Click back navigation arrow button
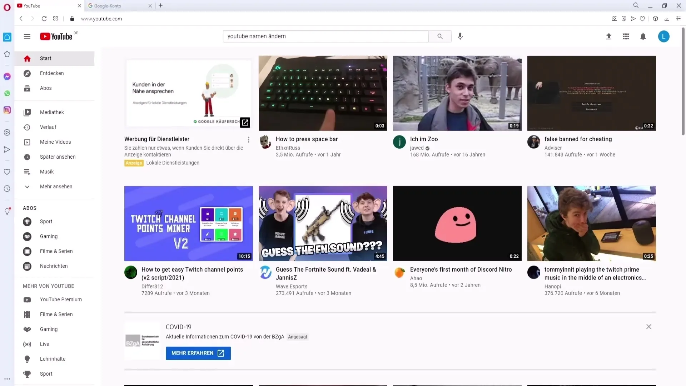 point(21,18)
